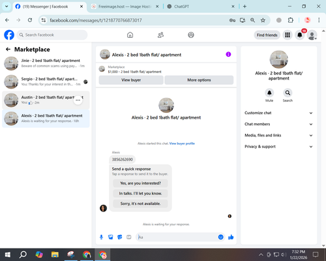The height and width of the screenshot is (261, 326).
Task: Expand the Customize chat section
Action: (278, 113)
